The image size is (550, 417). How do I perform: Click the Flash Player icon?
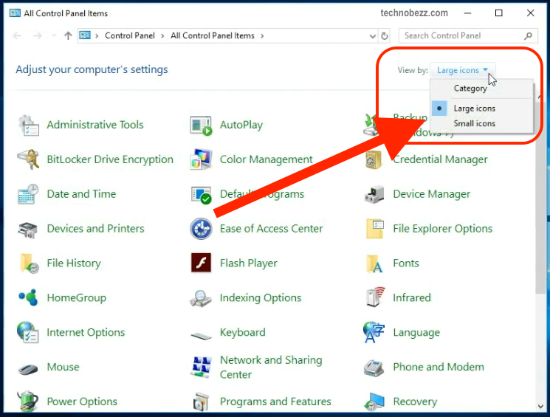201,263
